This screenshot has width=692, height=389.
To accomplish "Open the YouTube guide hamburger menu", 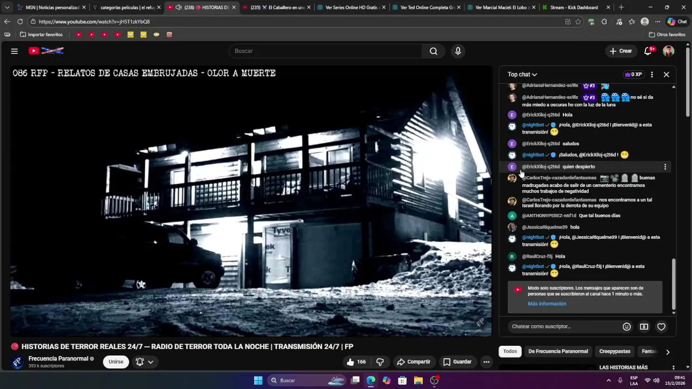I will [15, 51].
